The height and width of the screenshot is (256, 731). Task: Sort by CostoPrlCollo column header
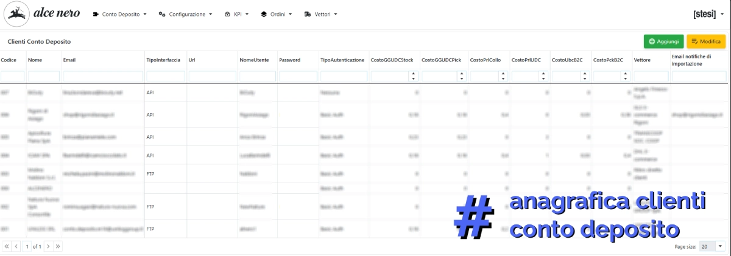pyautogui.click(x=486, y=60)
